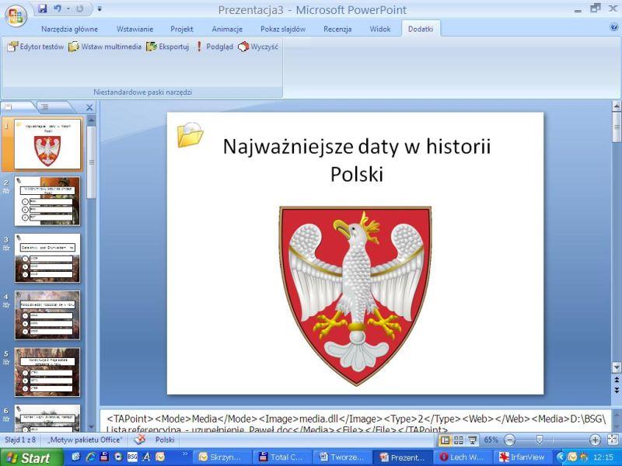622x466 pixels.
Task: Open Quick Access toolbar customize dropdown
Action: point(100,9)
